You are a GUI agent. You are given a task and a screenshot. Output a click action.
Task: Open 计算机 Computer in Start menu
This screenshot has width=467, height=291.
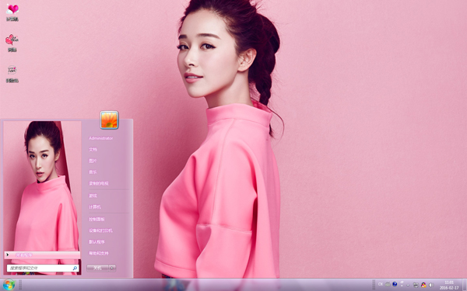click(x=95, y=206)
